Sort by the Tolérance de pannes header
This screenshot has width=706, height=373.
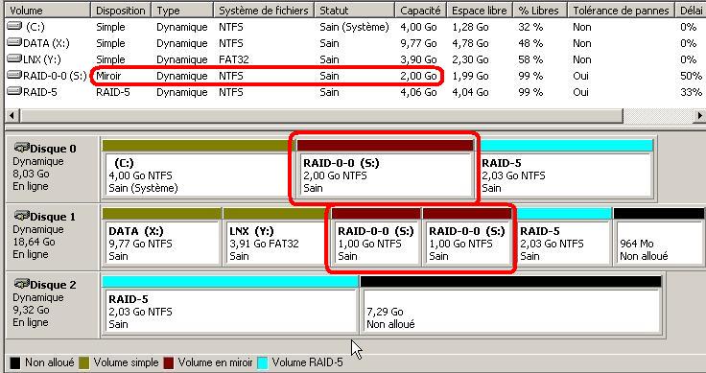pos(621,11)
